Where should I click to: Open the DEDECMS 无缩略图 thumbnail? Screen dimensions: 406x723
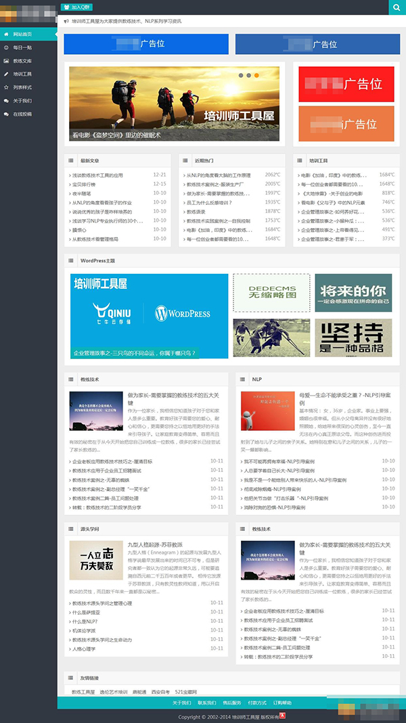(271, 293)
